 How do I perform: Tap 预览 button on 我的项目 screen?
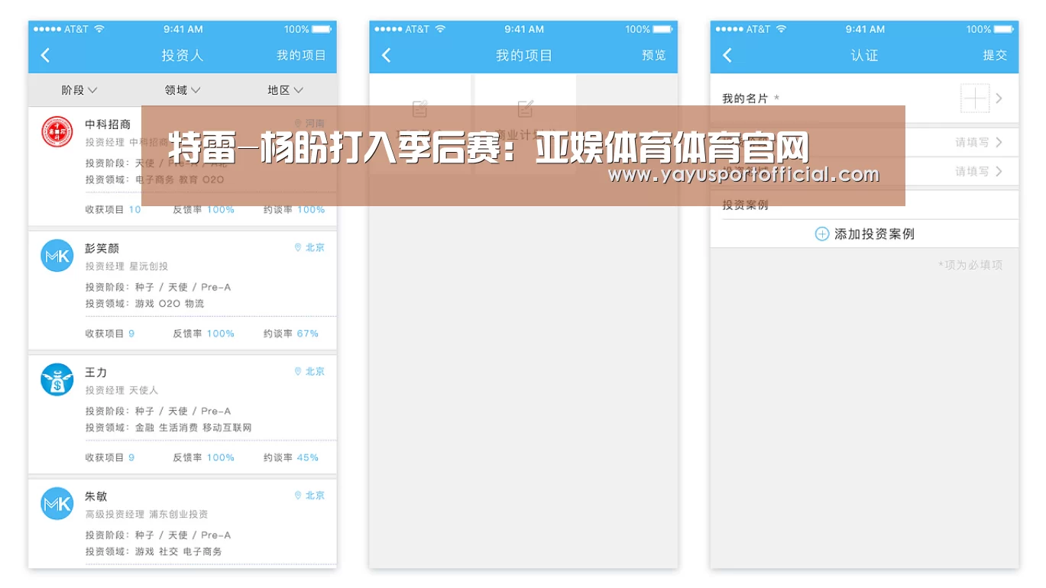click(654, 55)
